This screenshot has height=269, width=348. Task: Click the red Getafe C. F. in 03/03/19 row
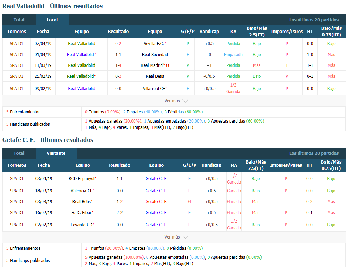[x=156, y=202]
